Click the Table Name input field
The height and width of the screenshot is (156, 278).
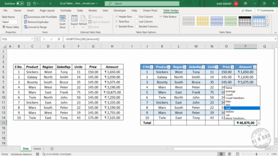pos(10,22)
